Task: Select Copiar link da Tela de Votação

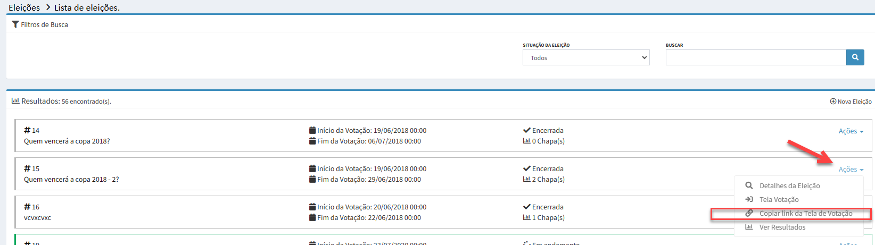Action: click(x=805, y=214)
